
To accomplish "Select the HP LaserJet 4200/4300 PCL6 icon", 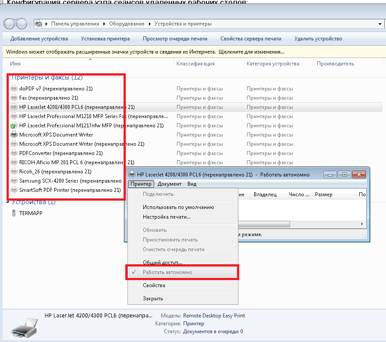I will click(14, 107).
